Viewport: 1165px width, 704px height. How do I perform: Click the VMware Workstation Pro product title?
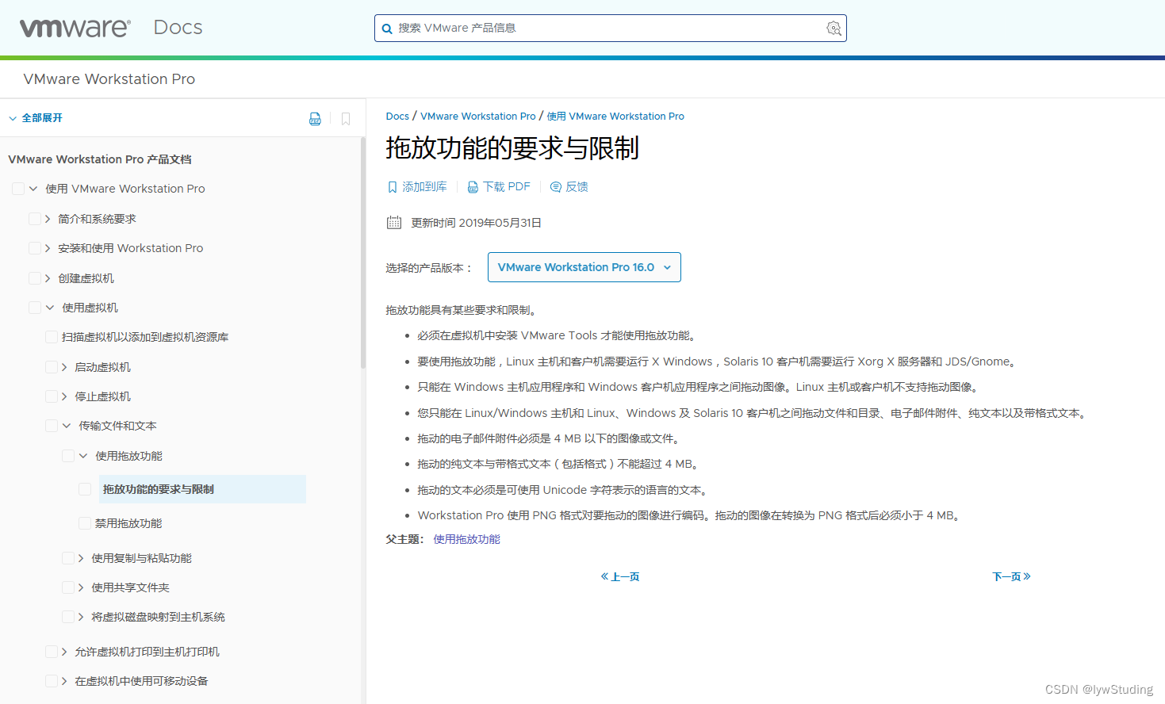pos(109,79)
